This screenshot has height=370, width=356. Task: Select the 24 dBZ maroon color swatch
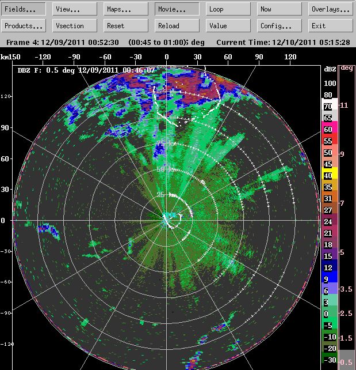[330, 220]
